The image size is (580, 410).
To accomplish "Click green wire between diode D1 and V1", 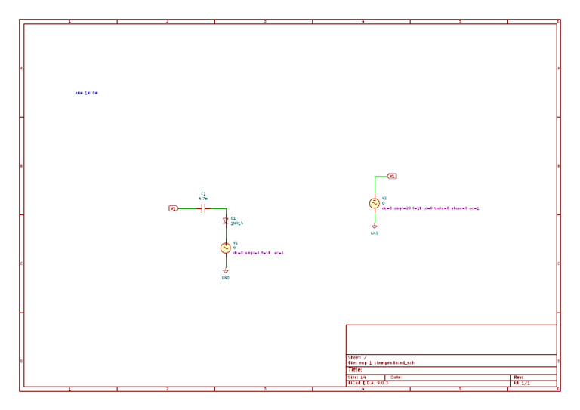I will pos(226,233).
